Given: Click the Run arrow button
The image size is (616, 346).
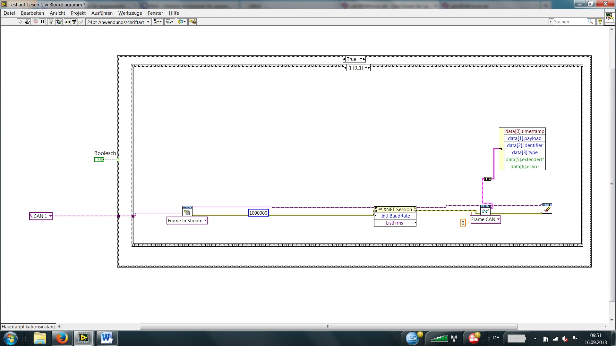Looking at the screenshot, I should [20, 22].
